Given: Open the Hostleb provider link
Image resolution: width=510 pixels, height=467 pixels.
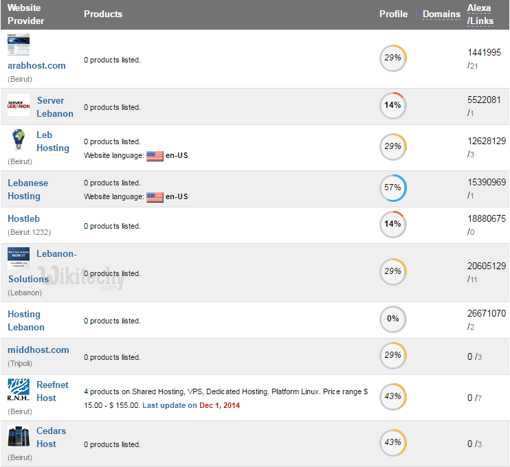Looking at the screenshot, I should pos(24,218).
